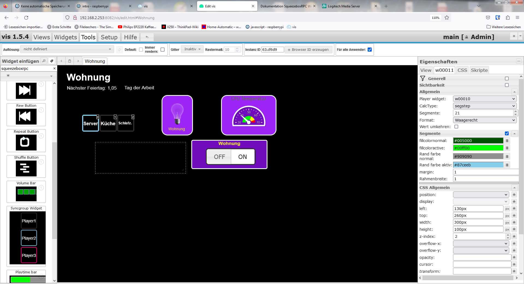Open the Views menu

42,37
